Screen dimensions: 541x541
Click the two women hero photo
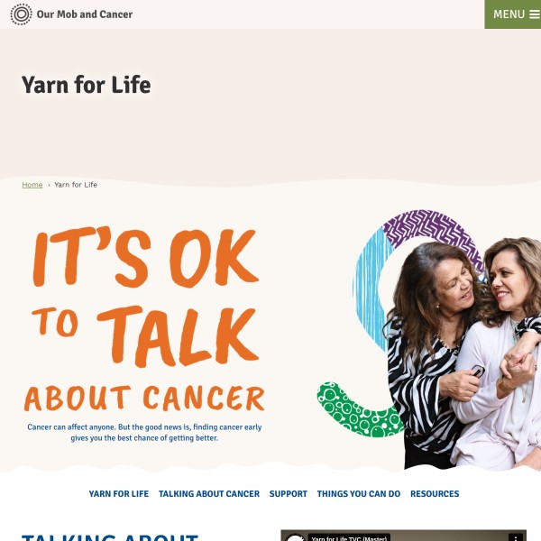[x=463, y=352]
